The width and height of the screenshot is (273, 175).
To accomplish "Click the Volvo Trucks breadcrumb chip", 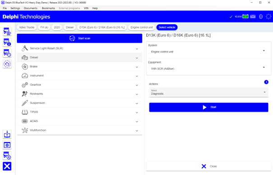I will [x=27, y=27].
